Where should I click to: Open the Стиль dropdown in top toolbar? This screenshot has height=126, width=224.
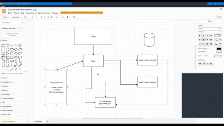6,17
